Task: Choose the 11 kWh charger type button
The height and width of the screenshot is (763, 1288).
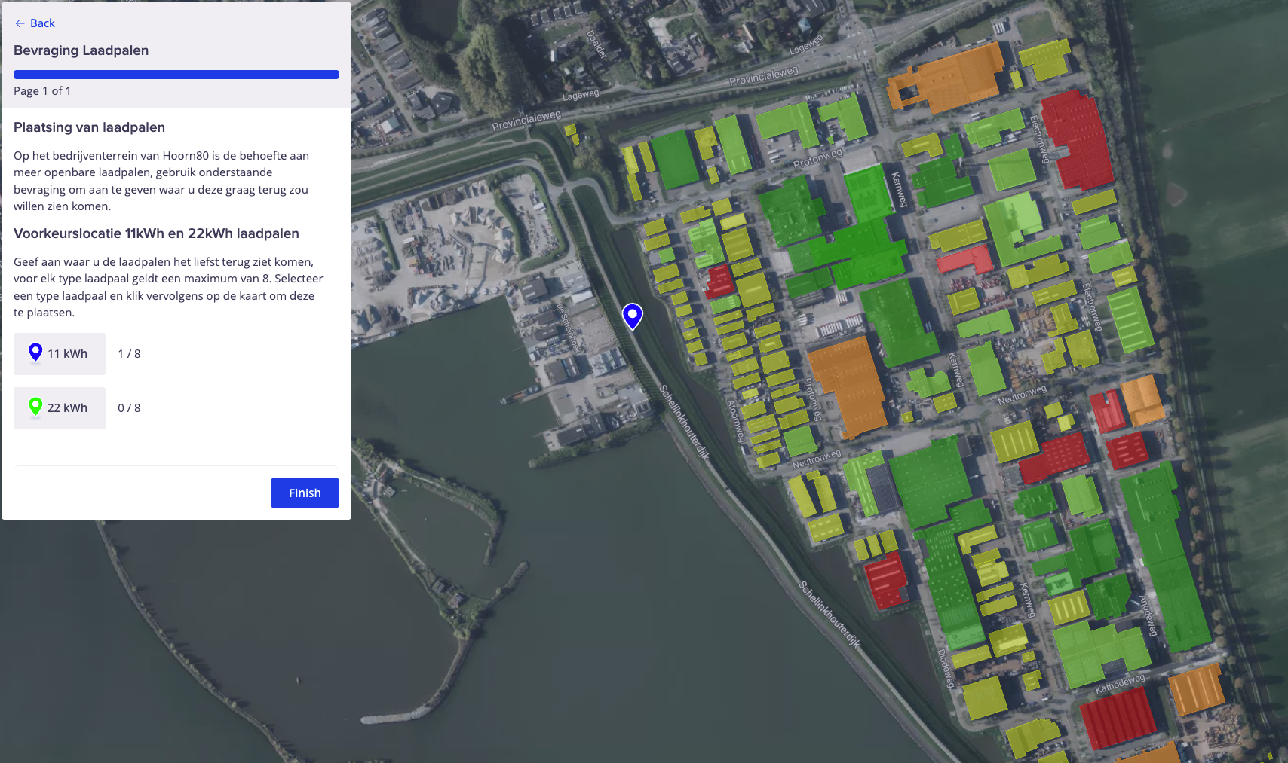Action: click(60, 354)
